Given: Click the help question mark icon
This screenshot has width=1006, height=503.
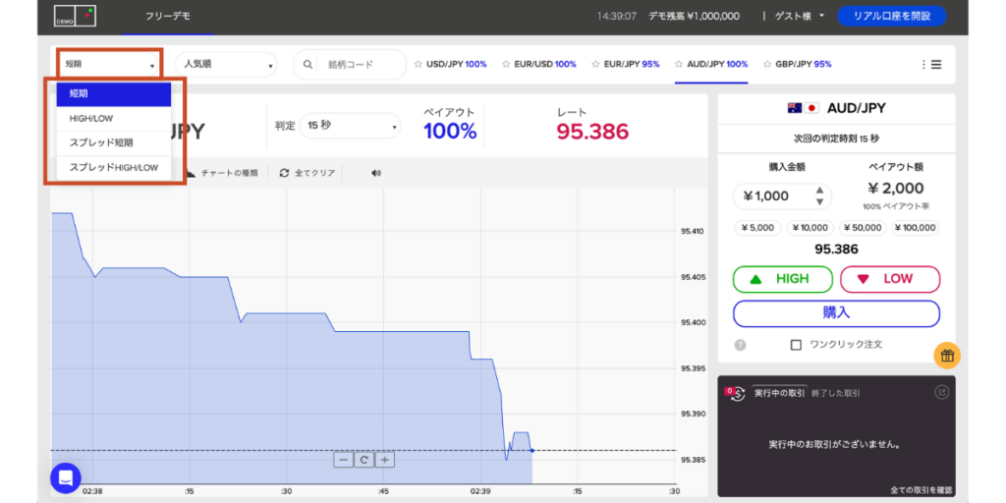Looking at the screenshot, I should pos(740,345).
